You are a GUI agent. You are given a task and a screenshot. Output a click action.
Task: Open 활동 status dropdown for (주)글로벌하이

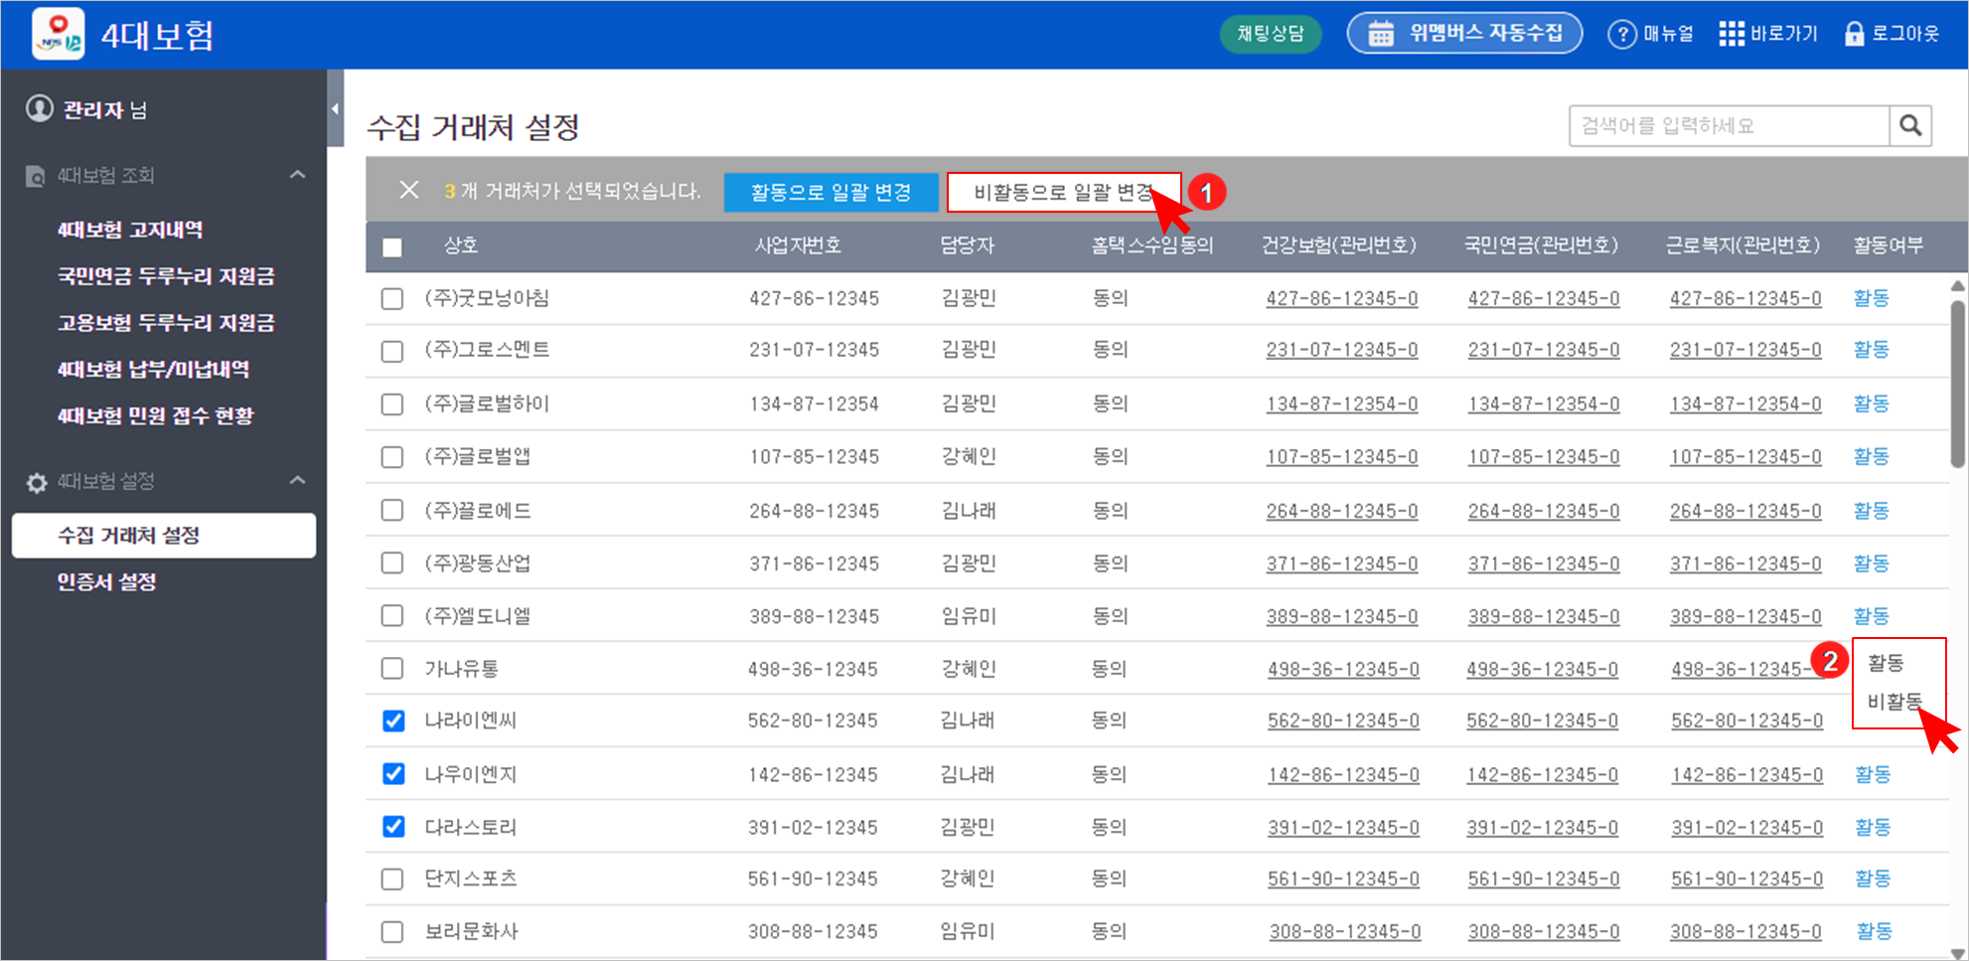[x=1872, y=403]
